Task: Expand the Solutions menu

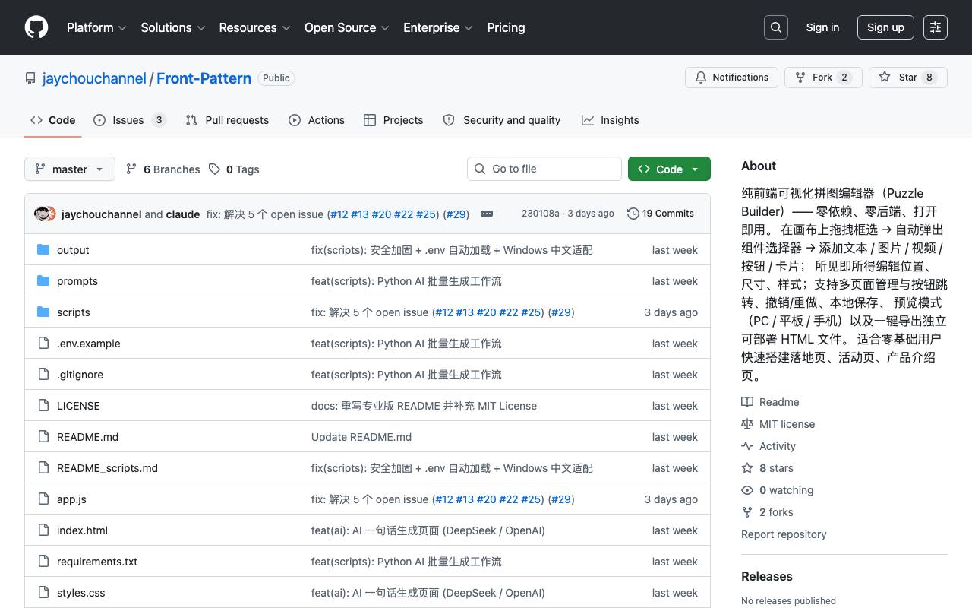Action: [172, 27]
